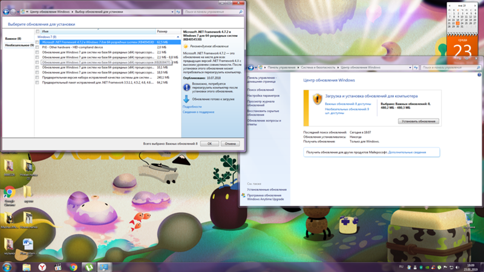Check PXI Other hardware HID device update

pyautogui.click(x=38, y=47)
